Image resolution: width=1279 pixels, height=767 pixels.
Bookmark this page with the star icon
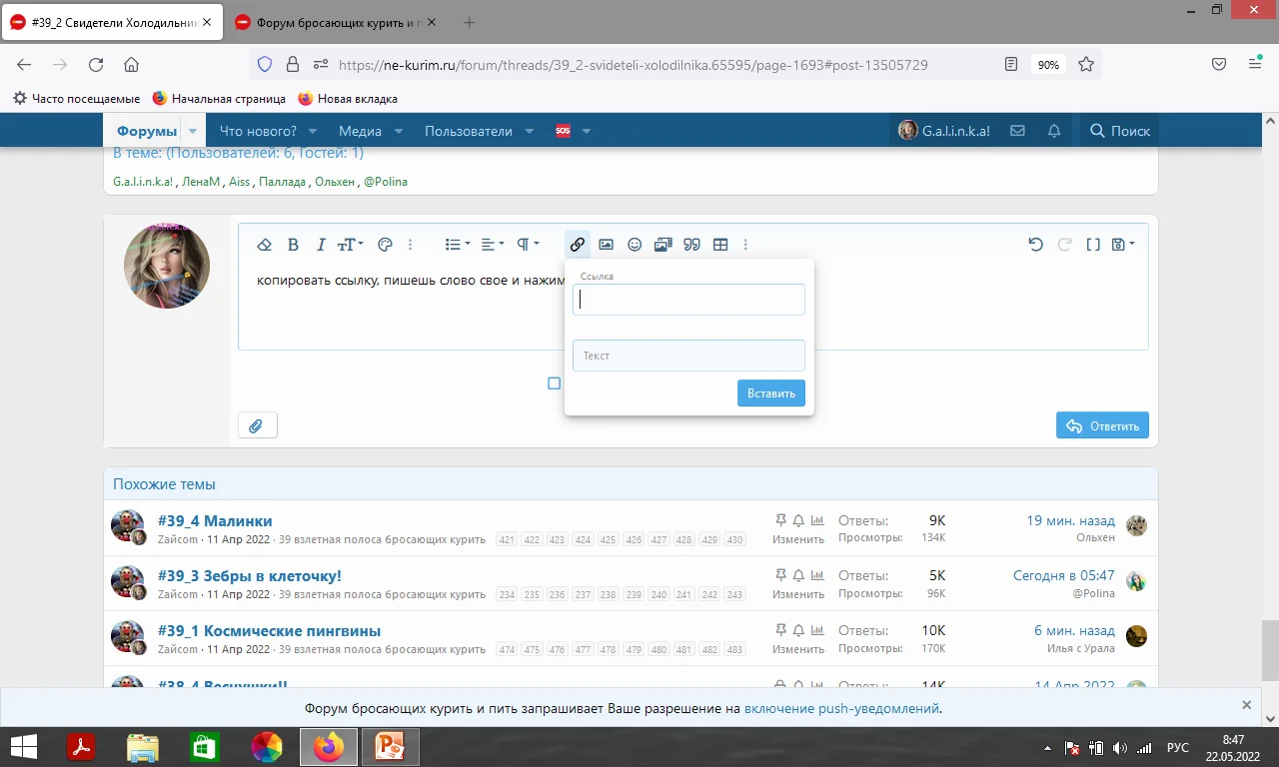[x=1086, y=65]
